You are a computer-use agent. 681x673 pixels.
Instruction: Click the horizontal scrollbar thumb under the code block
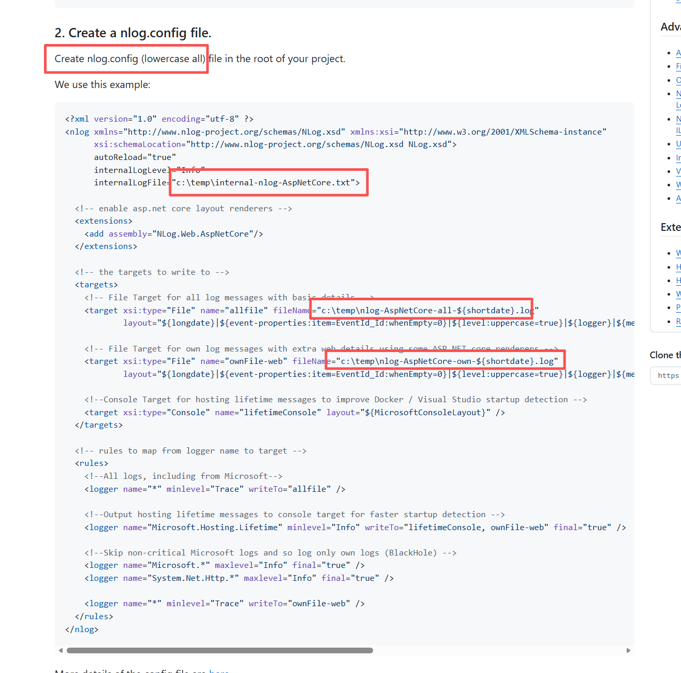click(x=219, y=650)
